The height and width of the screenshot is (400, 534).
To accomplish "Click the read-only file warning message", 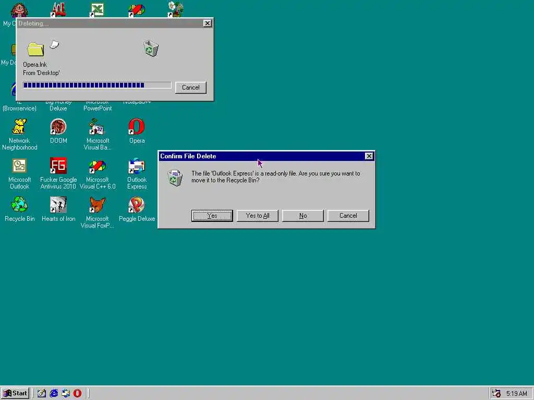I will [x=275, y=177].
